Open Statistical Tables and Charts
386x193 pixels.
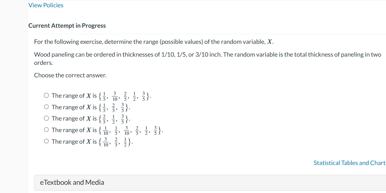pyautogui.click(x=349, y=163)
